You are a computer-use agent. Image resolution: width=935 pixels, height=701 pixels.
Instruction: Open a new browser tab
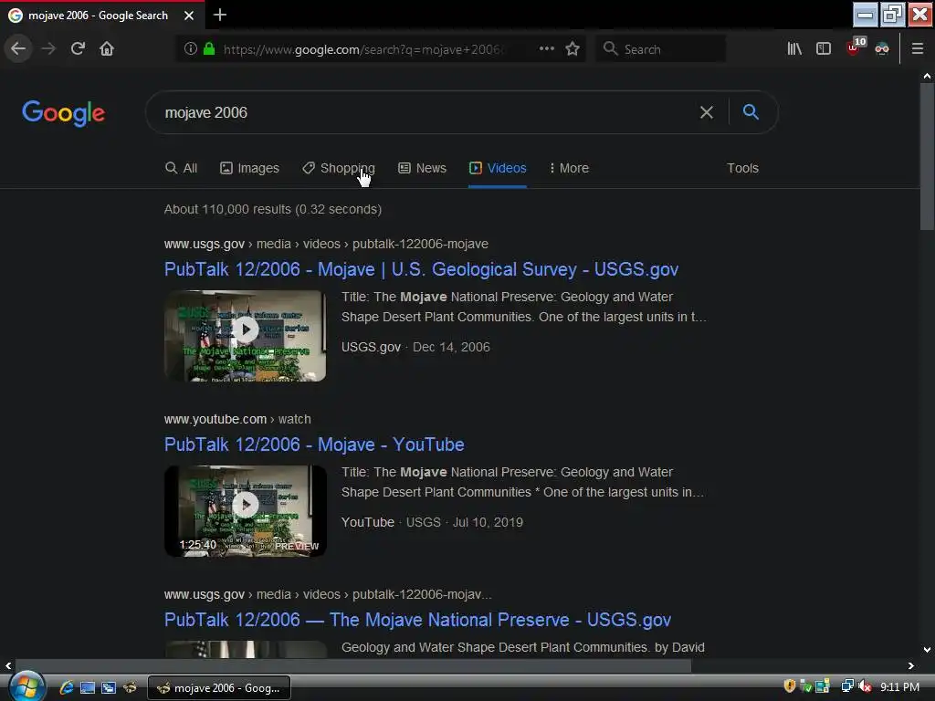[220, 15]
